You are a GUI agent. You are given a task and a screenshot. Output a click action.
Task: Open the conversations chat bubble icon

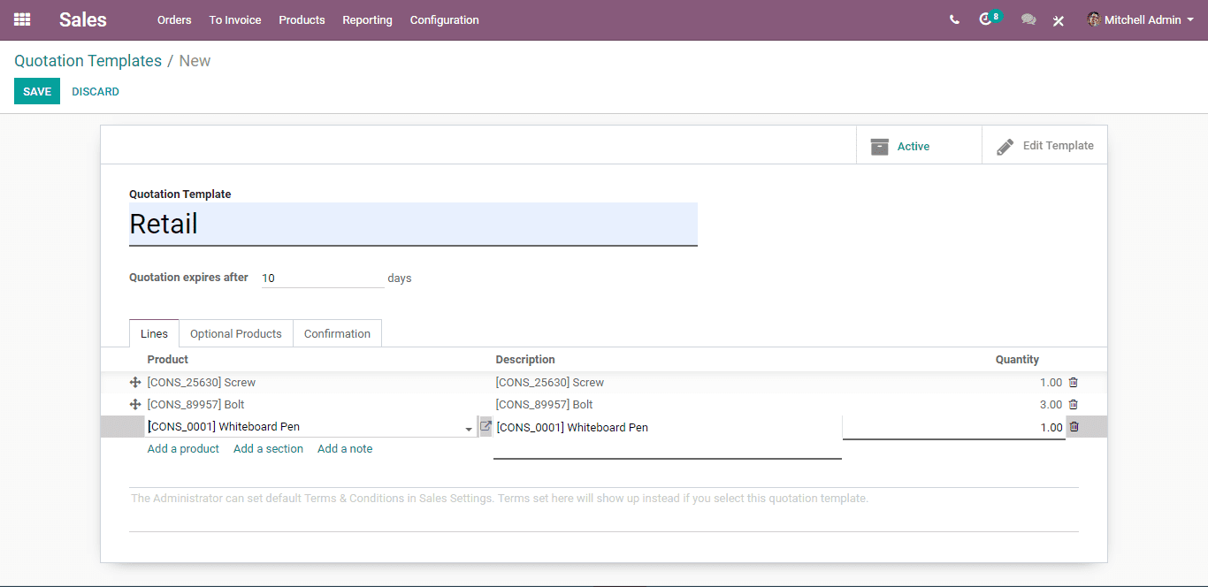click(1028, 19)
